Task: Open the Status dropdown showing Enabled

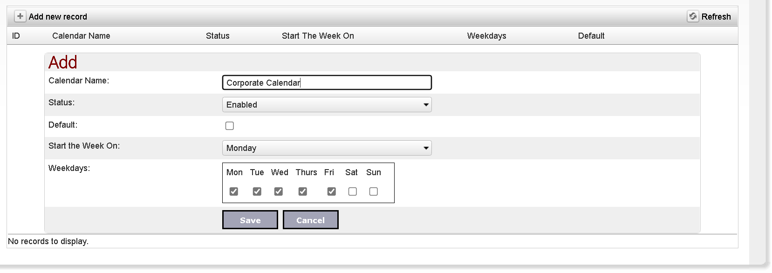Action: coord(327,105)
